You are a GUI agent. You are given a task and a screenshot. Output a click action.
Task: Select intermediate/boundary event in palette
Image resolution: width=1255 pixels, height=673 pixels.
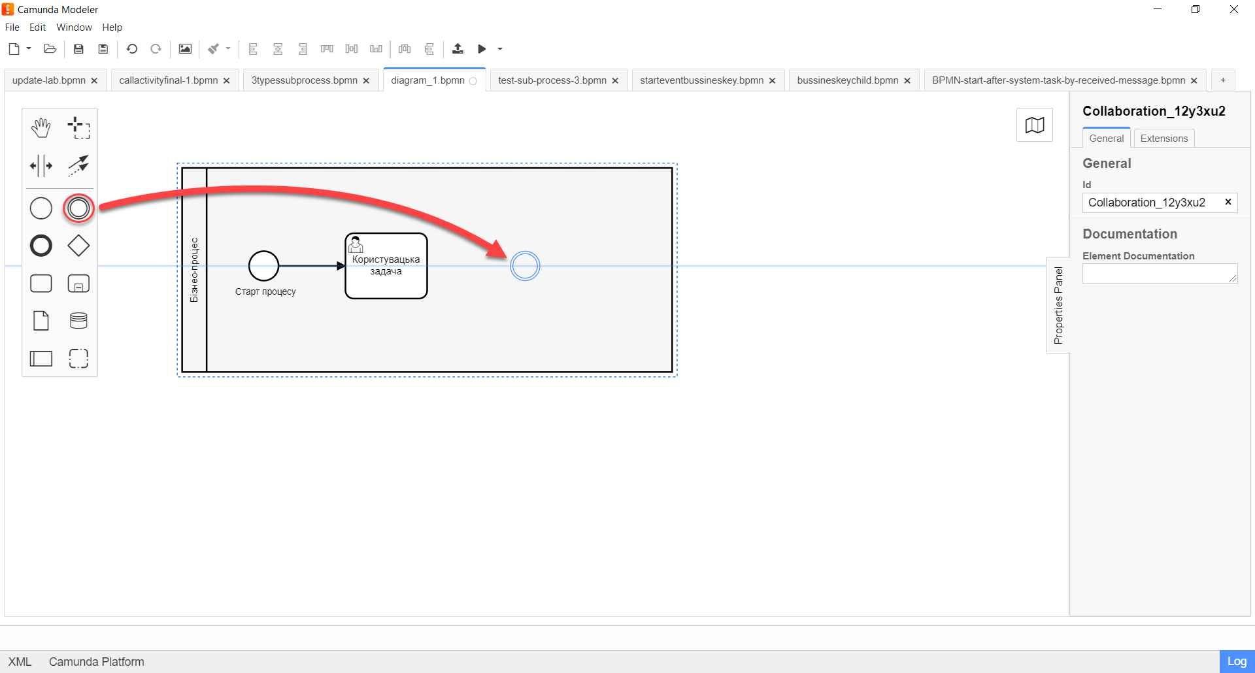[x=78, y=208]
